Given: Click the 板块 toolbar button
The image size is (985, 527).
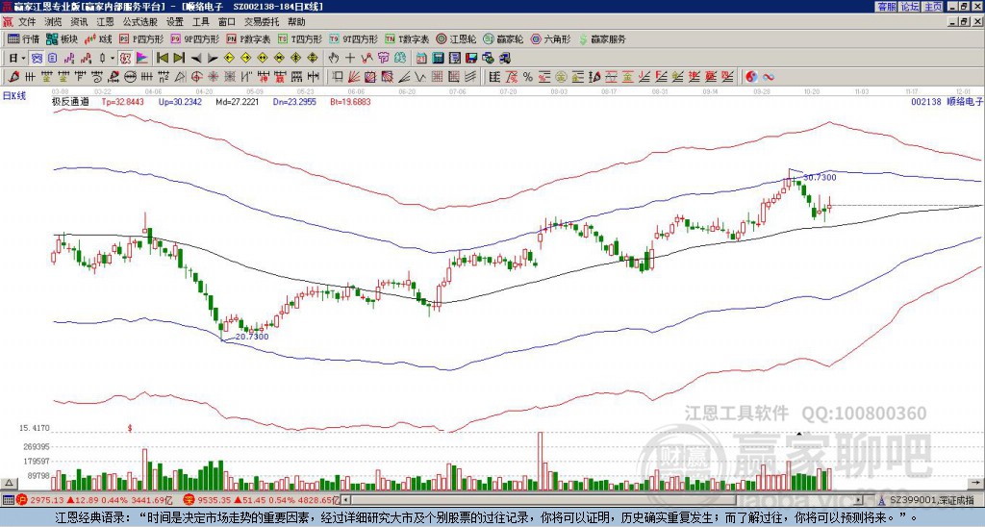Looking at the screenshot, I should 62,38.
